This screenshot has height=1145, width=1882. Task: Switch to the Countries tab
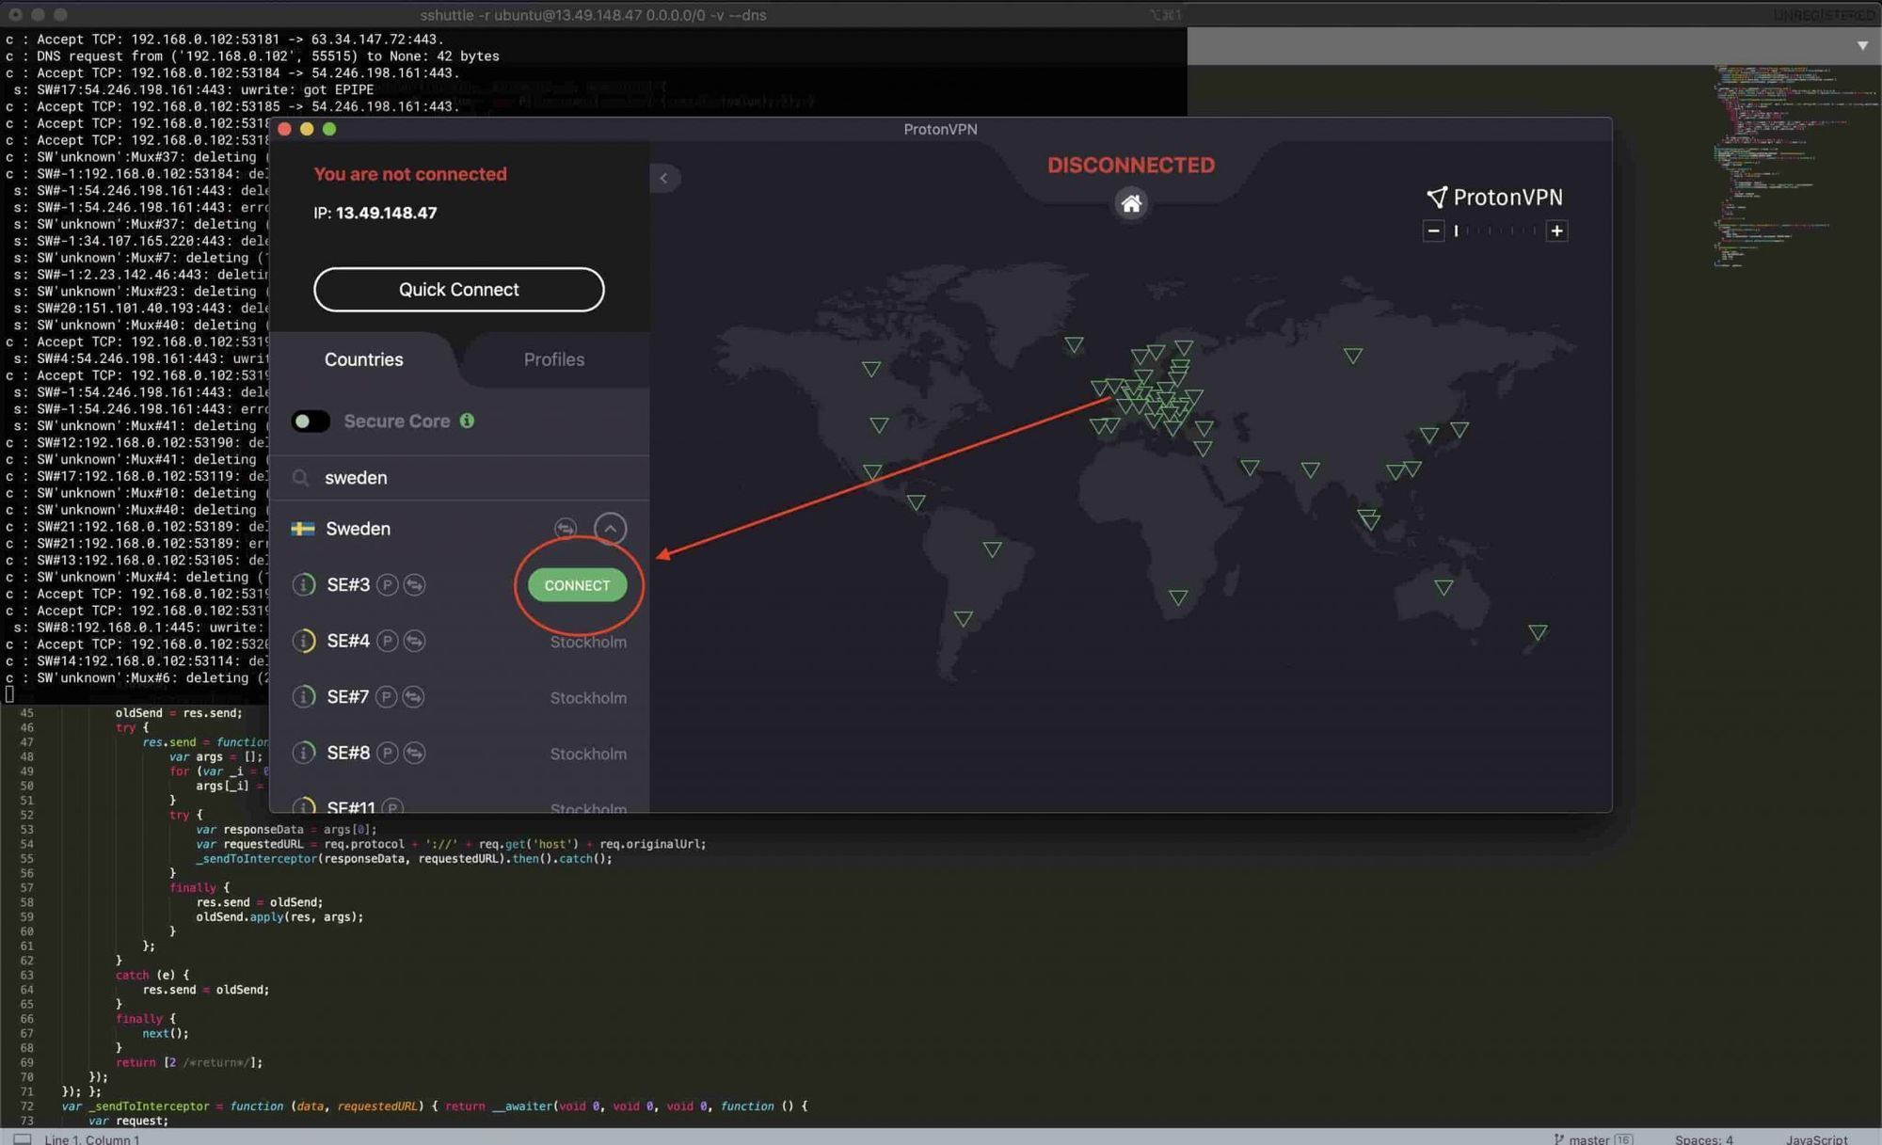point(364,359)
